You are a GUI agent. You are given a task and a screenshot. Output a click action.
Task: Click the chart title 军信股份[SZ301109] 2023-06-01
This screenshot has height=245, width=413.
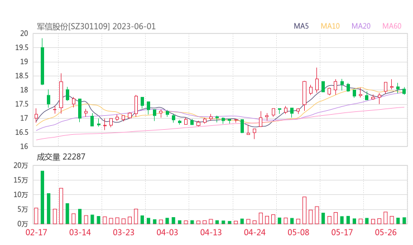96,27
